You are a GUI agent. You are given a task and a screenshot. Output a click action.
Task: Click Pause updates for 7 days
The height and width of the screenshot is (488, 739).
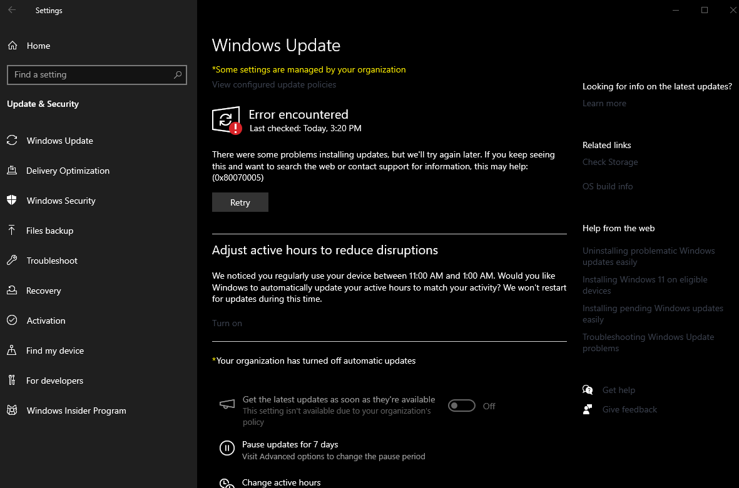290,445
